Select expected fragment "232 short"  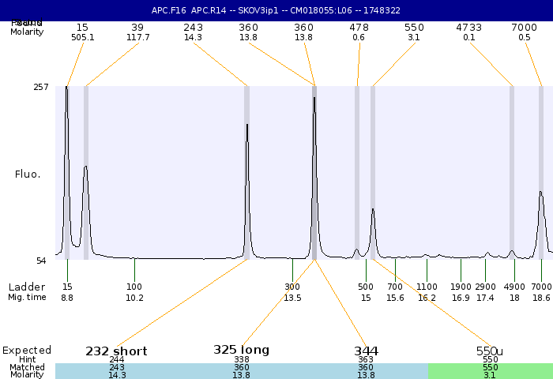(117, 351)
